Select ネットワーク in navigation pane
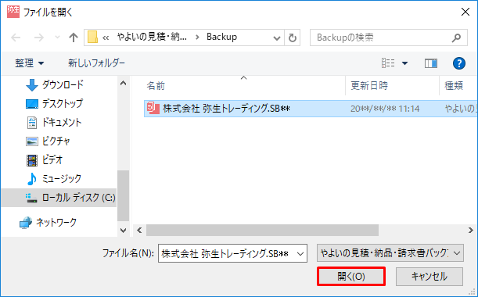478x297 pixels. point(56,223)
